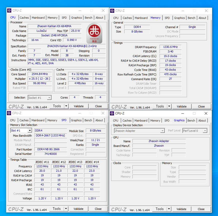This screenshot has width=218, height=216.
Task: Click Validate button in CPU window
Action: (79, 106)
